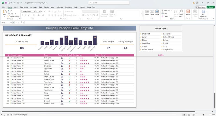
Task: Open the Comments pane
Action: pyautogui.click(x=201, y=7)
